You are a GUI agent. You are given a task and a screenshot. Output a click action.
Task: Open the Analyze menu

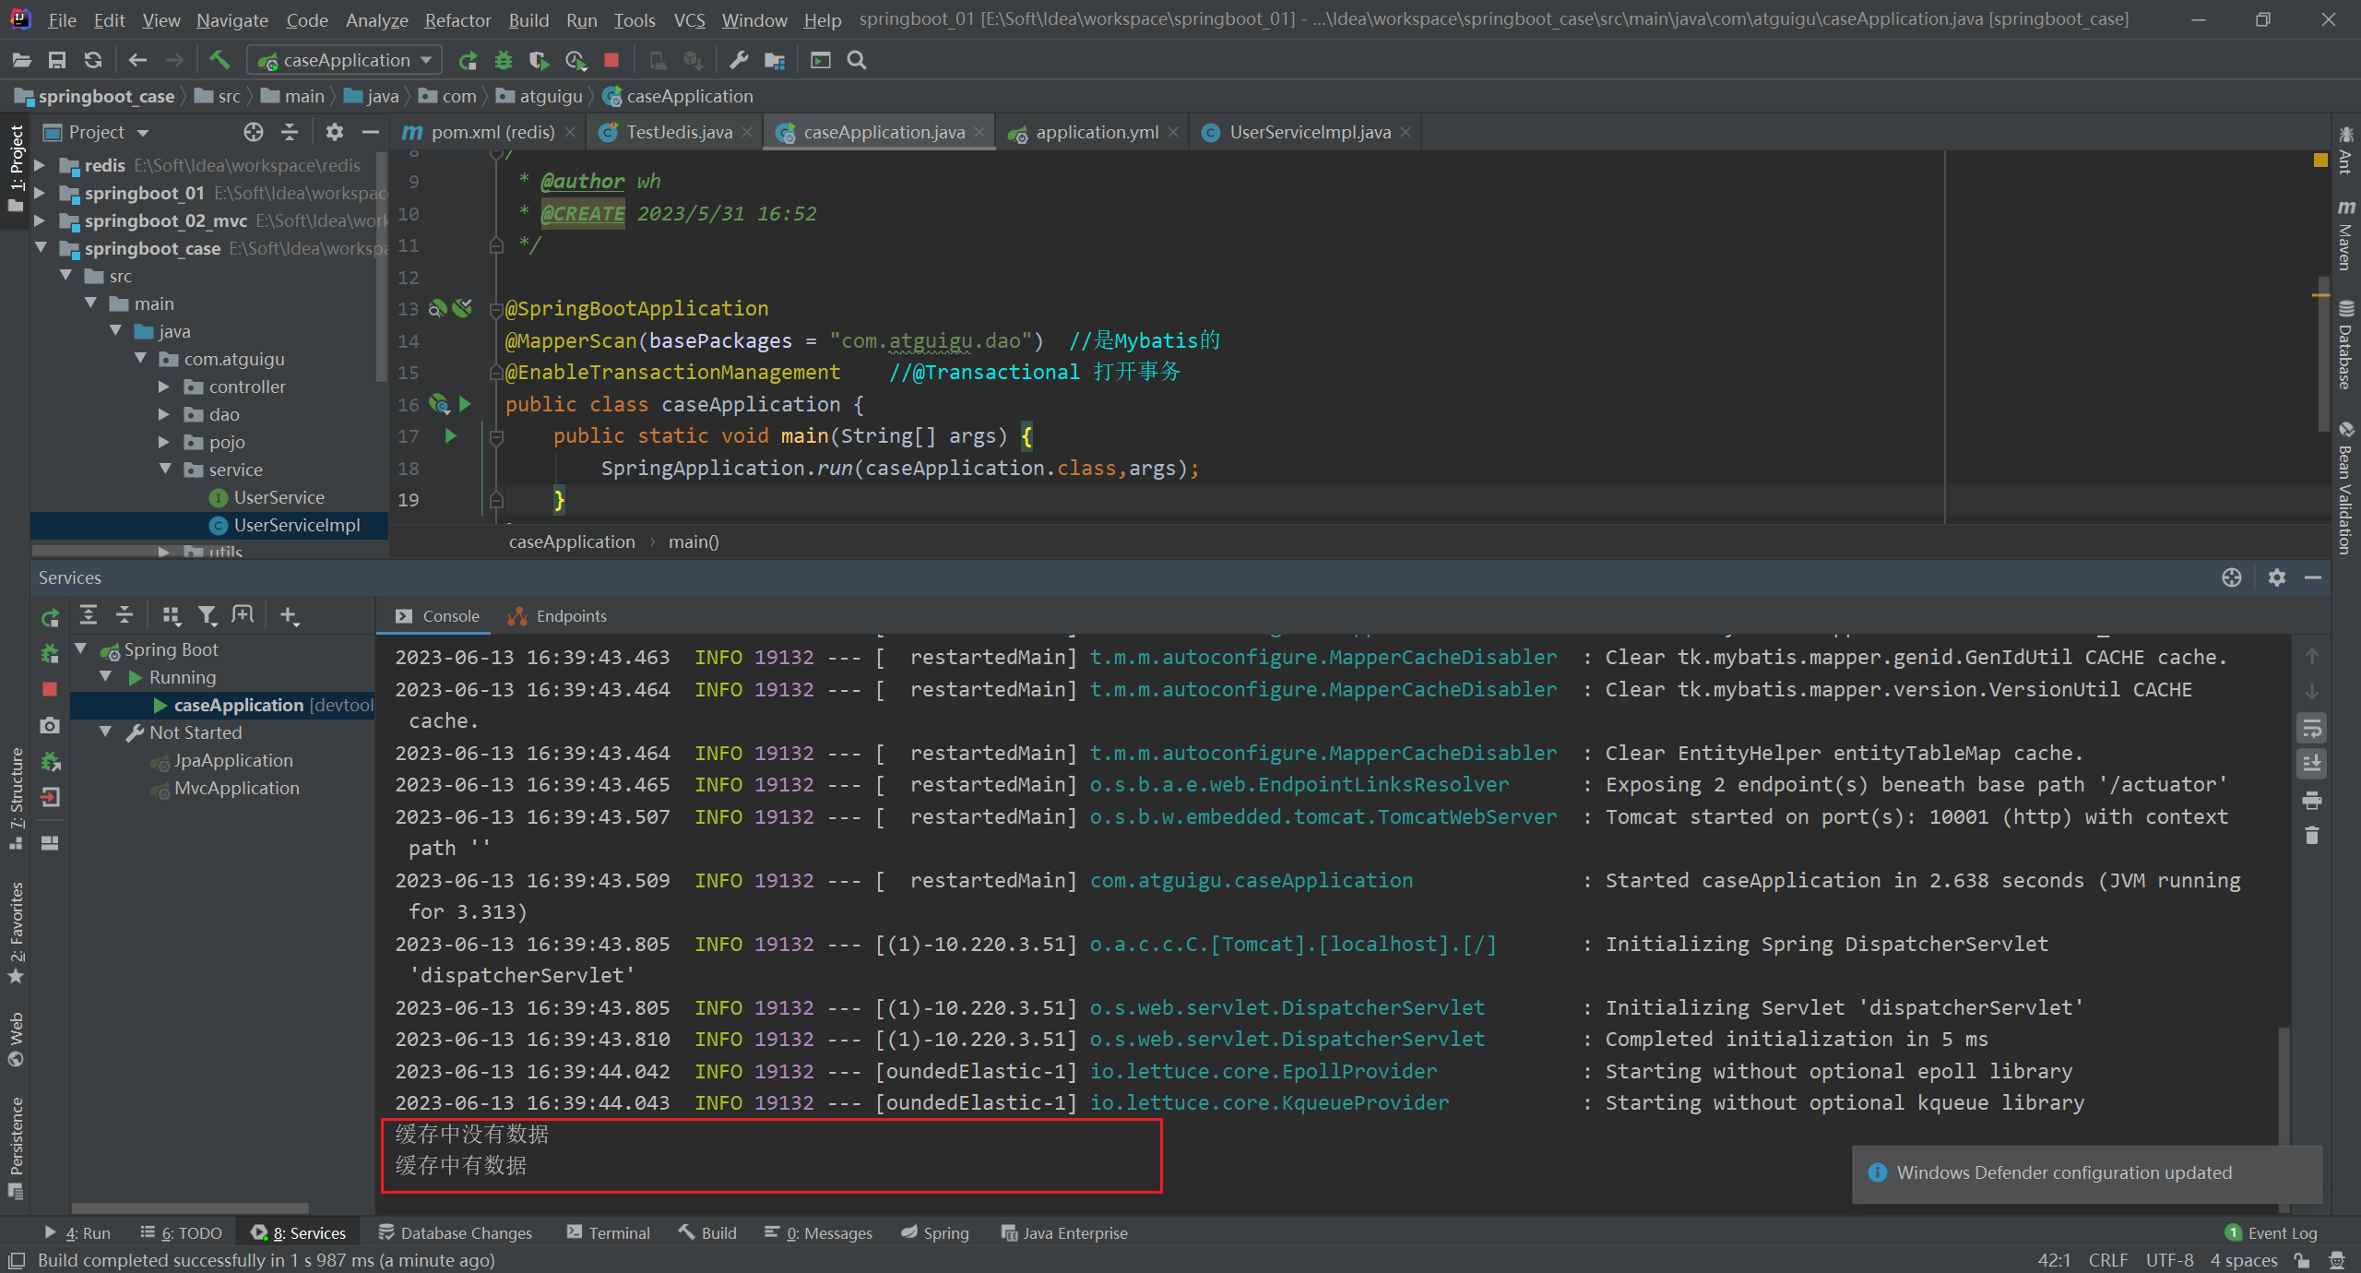[376, 19]
